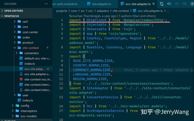This screenshot has width=194, height=121.
Task: Open the Explorer more actions ellipsis
Action: click(46, 4)
